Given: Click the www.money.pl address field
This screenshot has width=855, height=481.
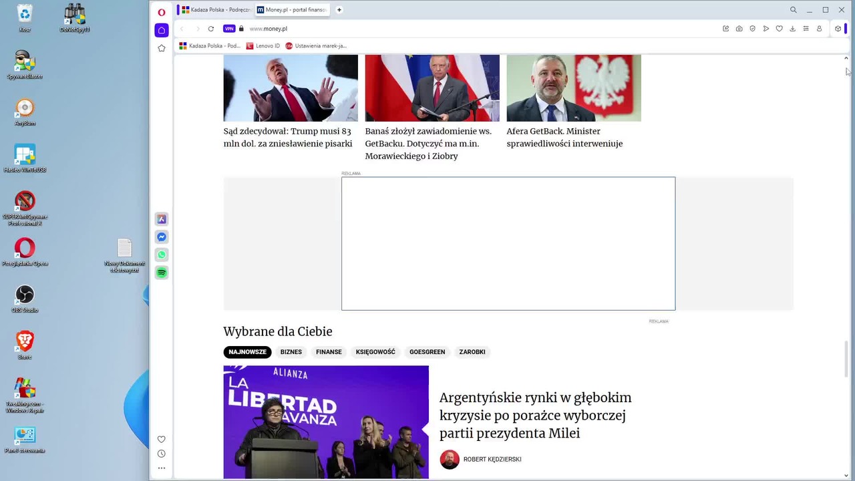Looking at the screenshot, I should tap(468, 29).
